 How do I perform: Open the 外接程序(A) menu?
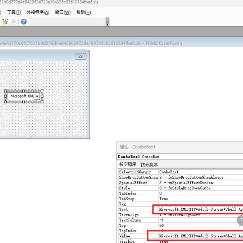[x=38, y=12]
